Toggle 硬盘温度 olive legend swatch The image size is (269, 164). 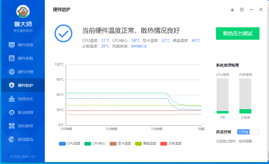[x=138, y=143]
